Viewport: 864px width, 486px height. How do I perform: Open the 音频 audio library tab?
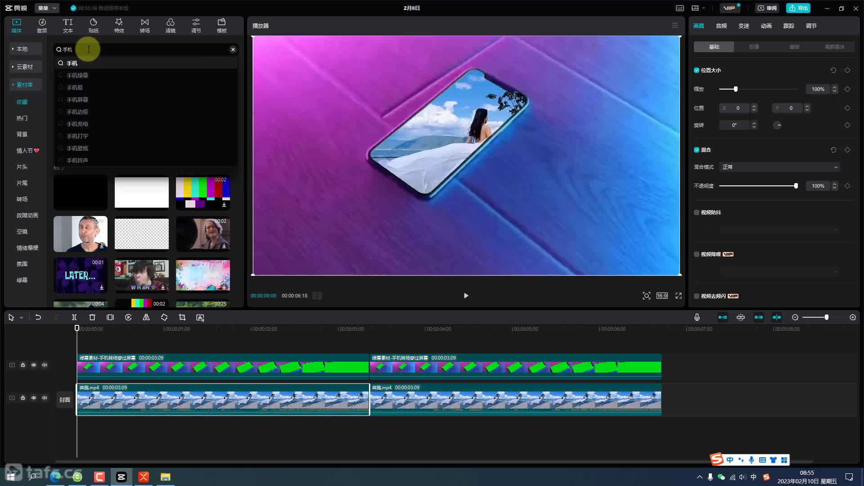click(42, 26)
